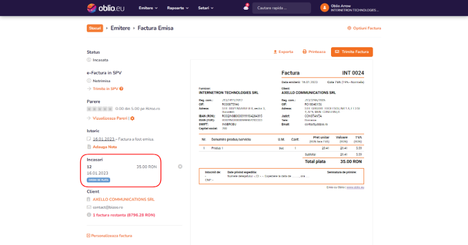Click the client building icon
Viewport: 468px width, 245px height.
(x=88, y=199)
